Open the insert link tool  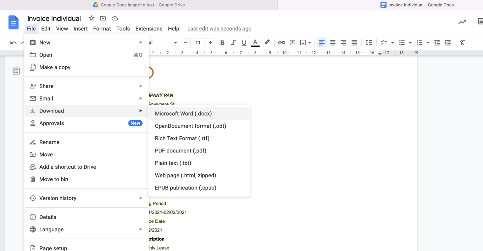pyautogui.click(x=281, y=42)
